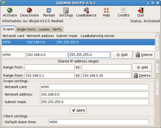
Task: Add a new scope with Add button
Action: pos(122,55)
